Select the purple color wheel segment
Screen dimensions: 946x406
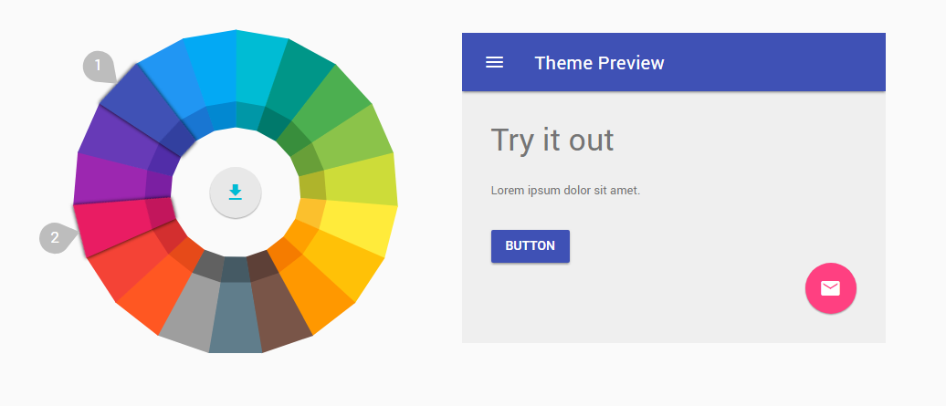pos(108,178)
